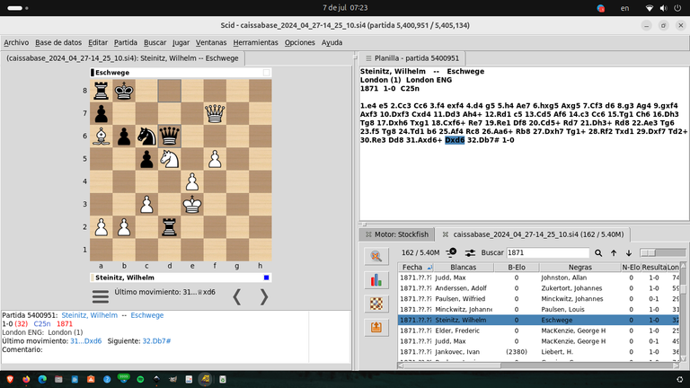Select the Steinitz, Wilhelm -- Eschwege board tab
Image resolution: width=690 pixels, height=388 pixels.
click(122, 58)
